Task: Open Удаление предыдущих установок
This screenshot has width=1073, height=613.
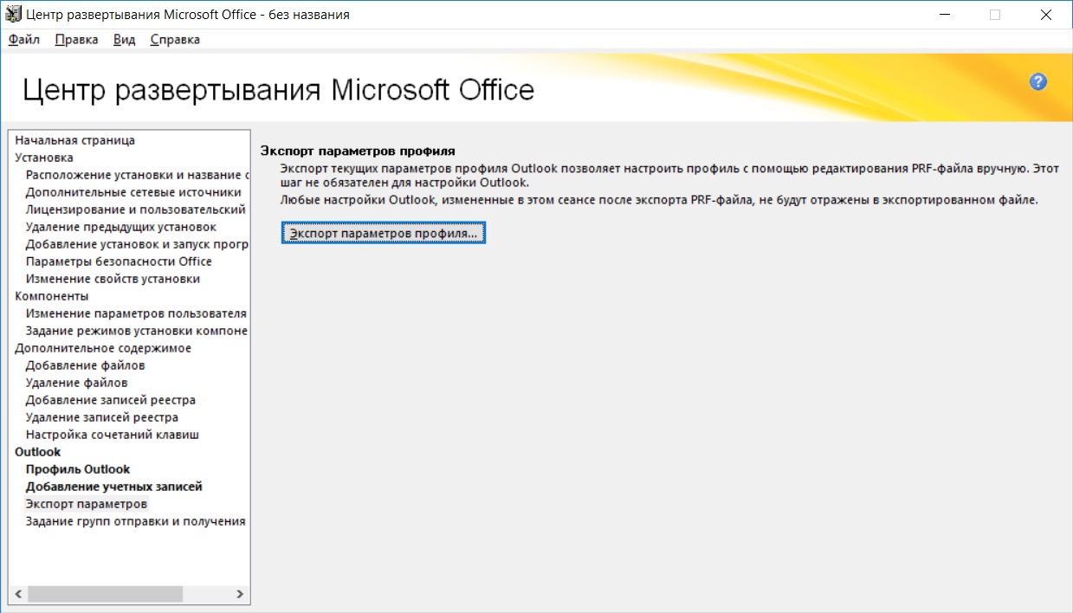Action: click(121, 227)
